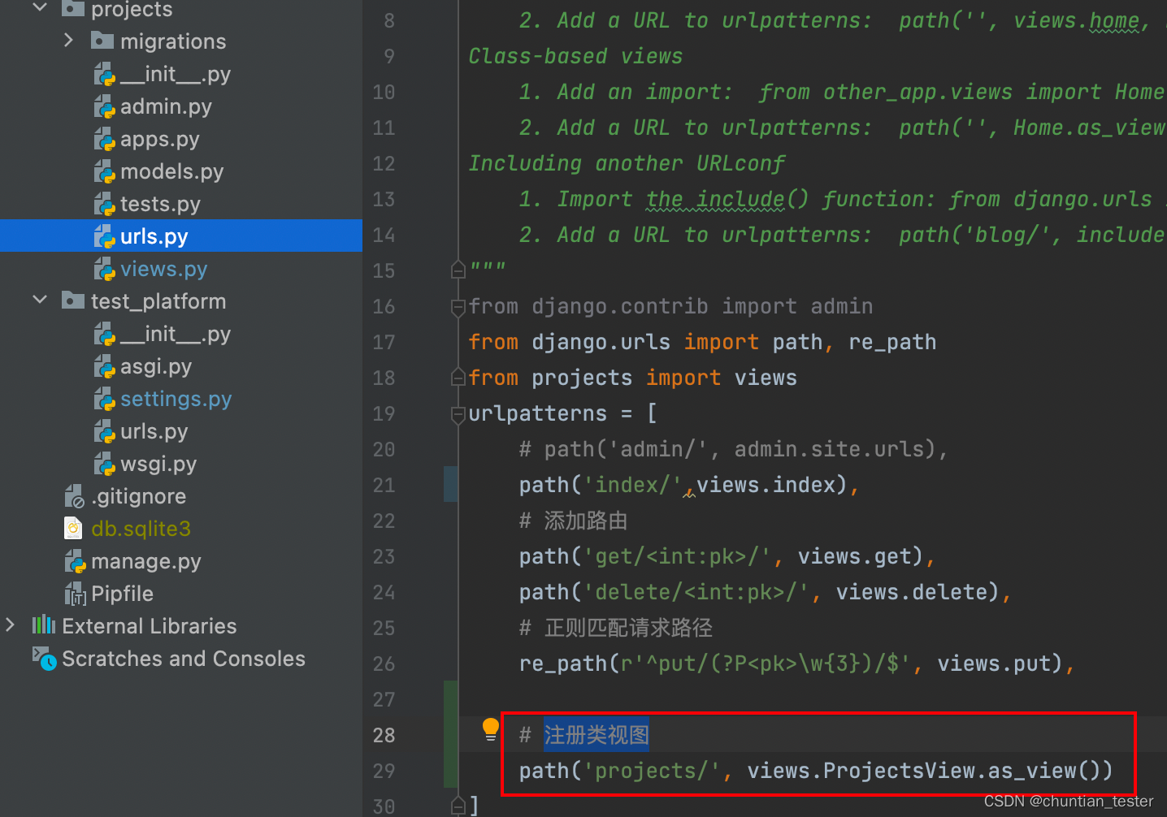Image resolution: width=1167 pixels, height=817 pixels.
Task: Expand External Libraries
Action: (11, 625)
